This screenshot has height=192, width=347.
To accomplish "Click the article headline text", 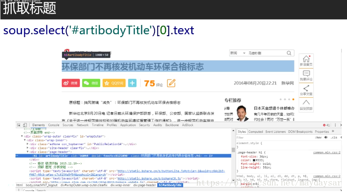I will click(x=132, y=67).
